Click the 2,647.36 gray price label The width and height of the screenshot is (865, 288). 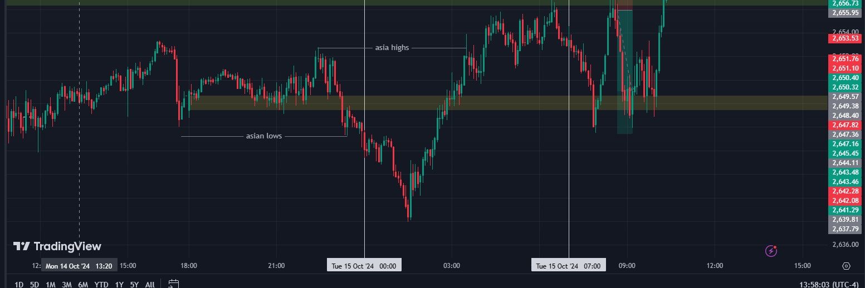pos(846,134)
